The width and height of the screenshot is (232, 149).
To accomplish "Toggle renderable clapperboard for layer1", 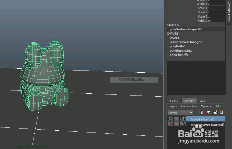I will click(x=170, y=119).
